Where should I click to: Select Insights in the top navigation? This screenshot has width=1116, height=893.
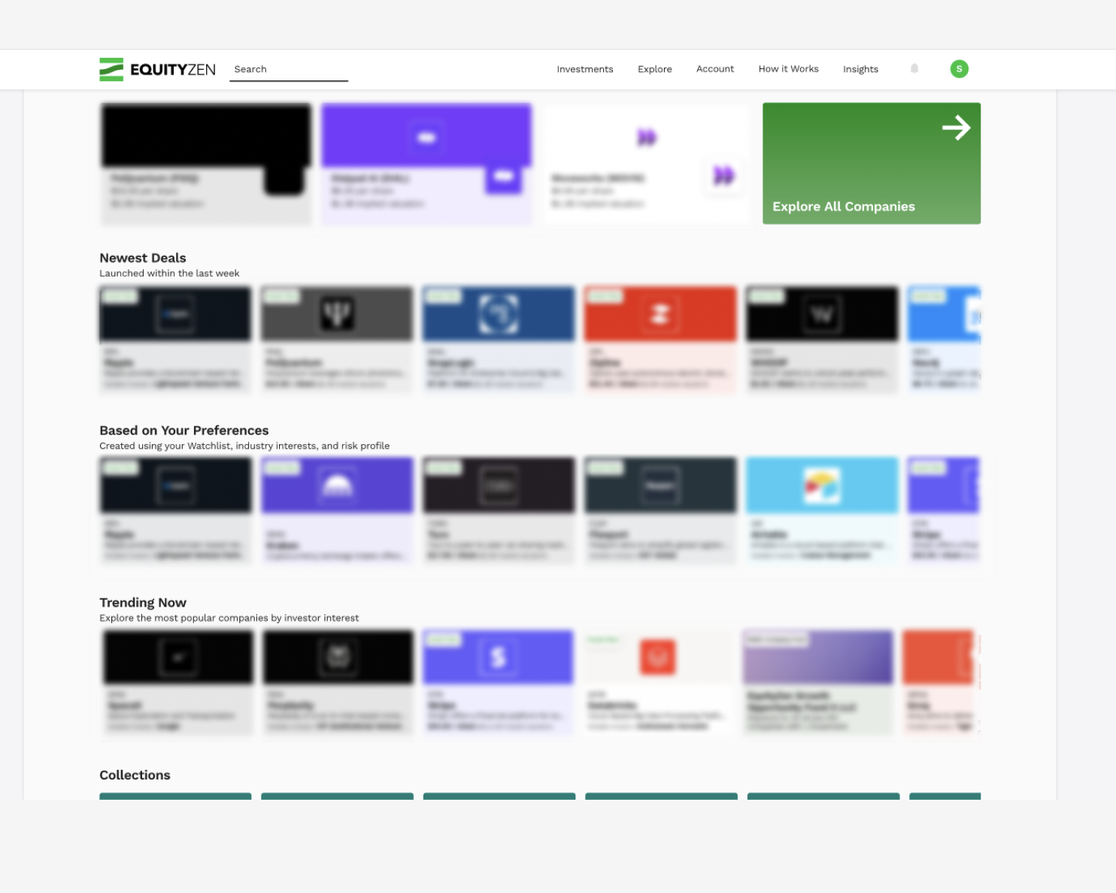tap(860, 69)
